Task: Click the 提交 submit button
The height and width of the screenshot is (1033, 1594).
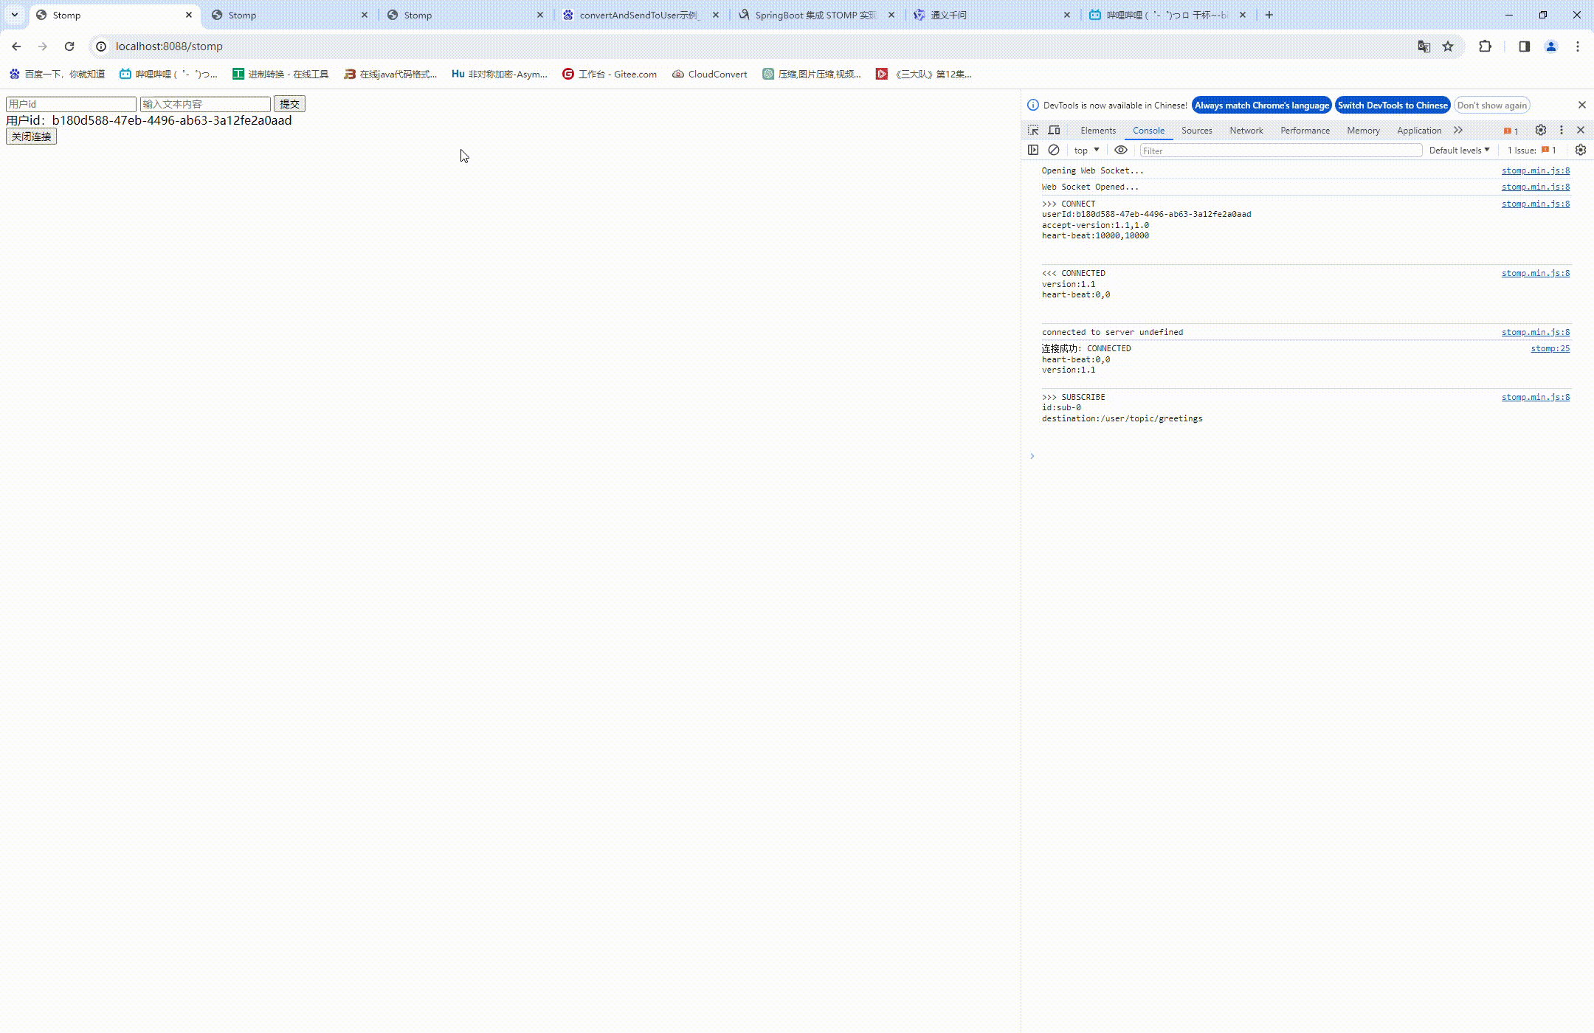Action: coord(289,103)
